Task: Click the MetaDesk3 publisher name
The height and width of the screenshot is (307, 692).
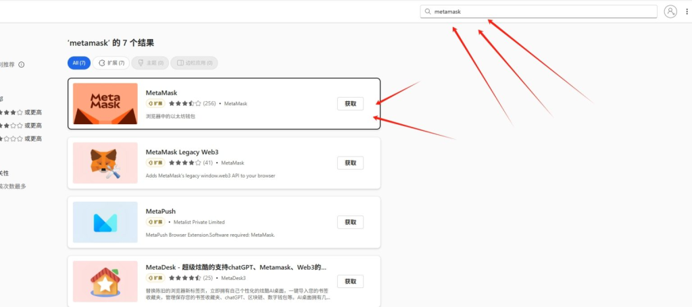Action: click(x=233, y=278)
